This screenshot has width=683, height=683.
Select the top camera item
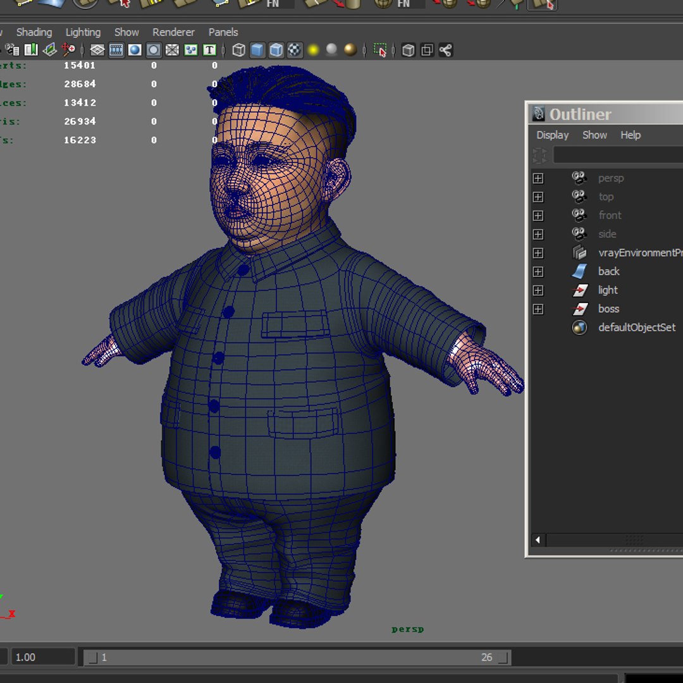(606, 197)
